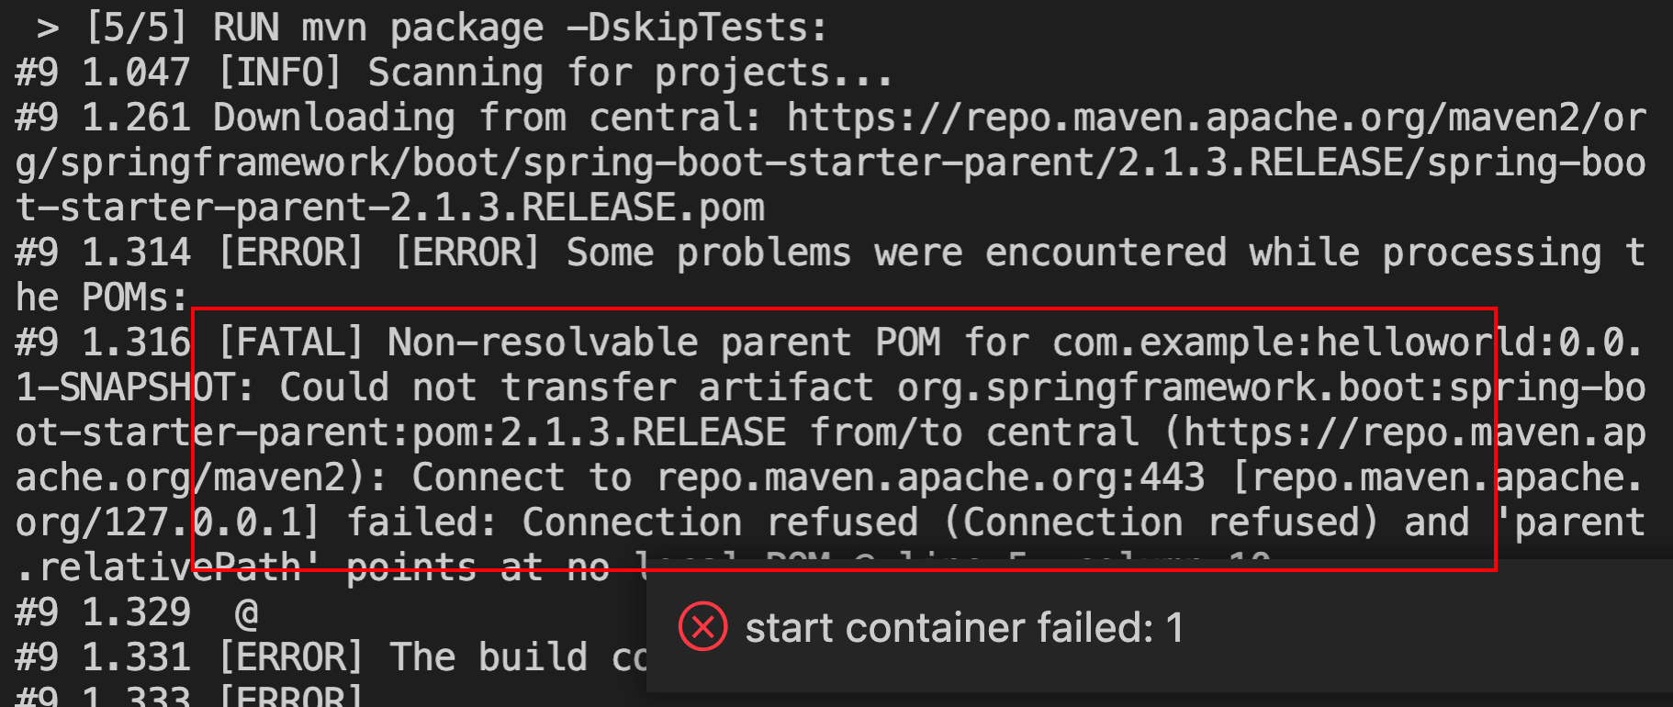The width and height of the screenshot is (1673, 707).
Task: Click the spring-boot-starter-parent-2.1.3.RELEASE.pom filename
Action: pyautogui.click(x=390, y=208)
